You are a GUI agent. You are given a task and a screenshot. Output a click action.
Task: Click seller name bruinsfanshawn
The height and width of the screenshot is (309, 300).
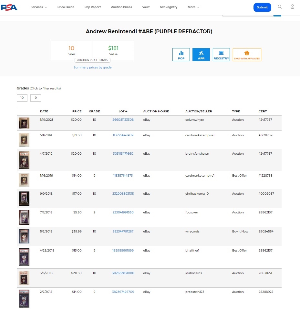tap(197, 153)
